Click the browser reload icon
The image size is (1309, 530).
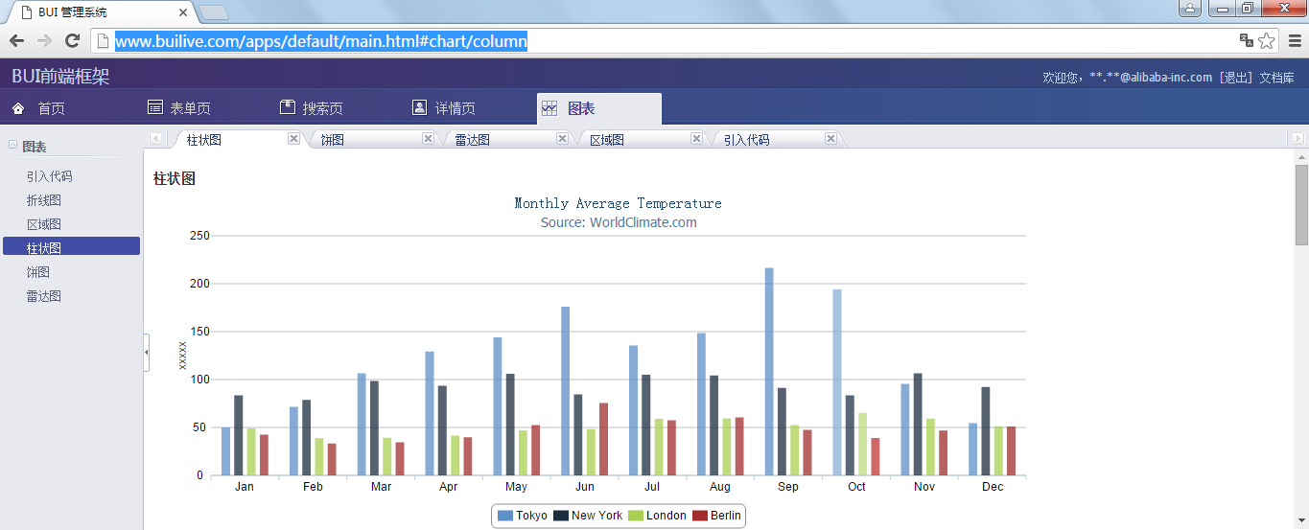[x=72, y=40]
